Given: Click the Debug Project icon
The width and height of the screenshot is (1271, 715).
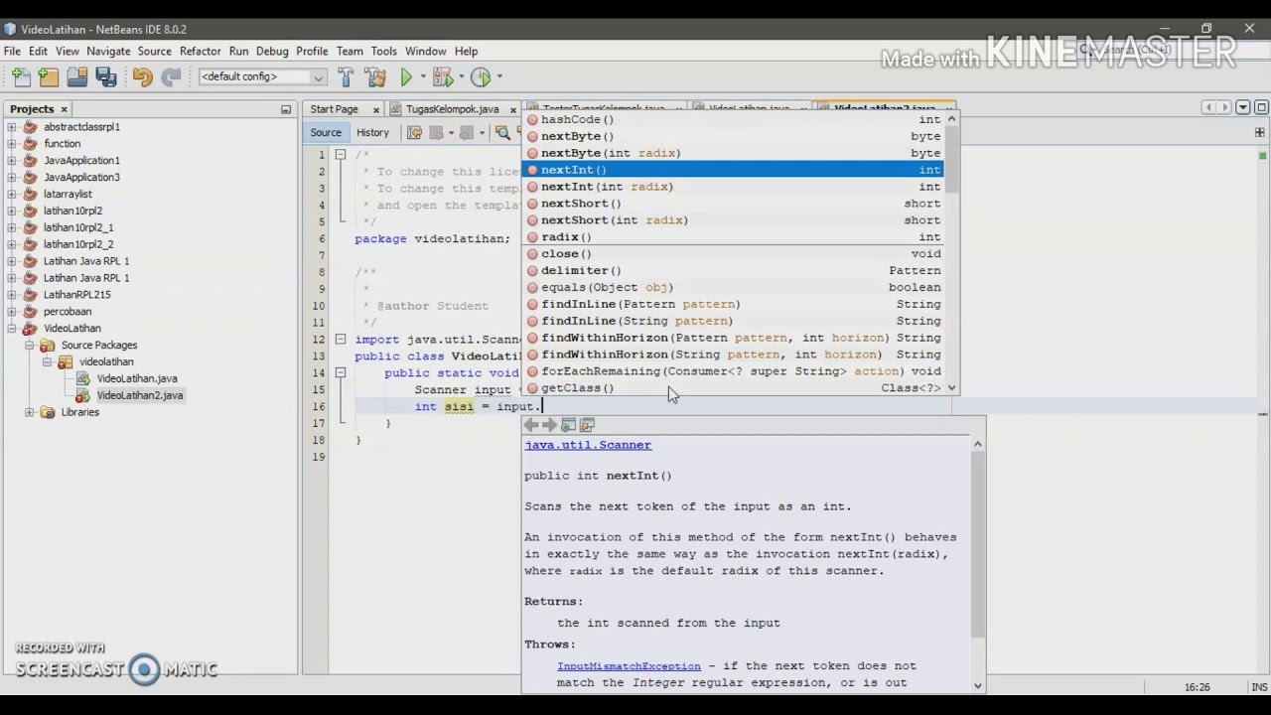Looking at the screenshot, I should 443,76.
